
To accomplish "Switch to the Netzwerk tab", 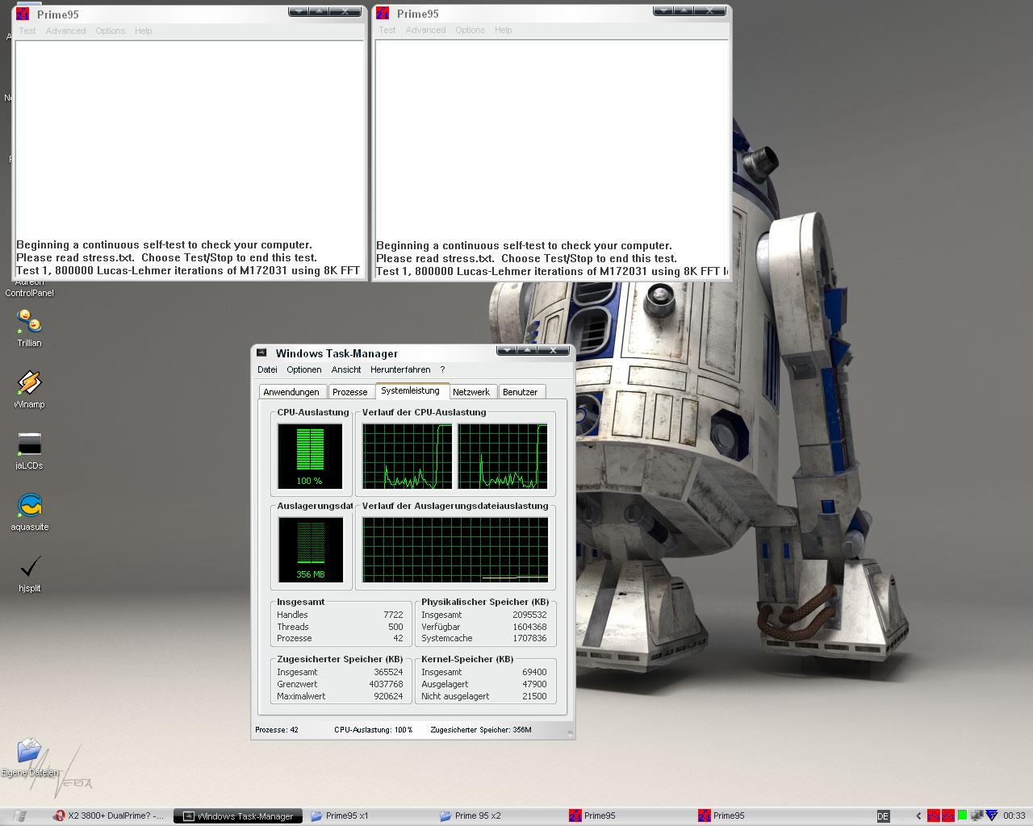I will (x=471, y=392).
